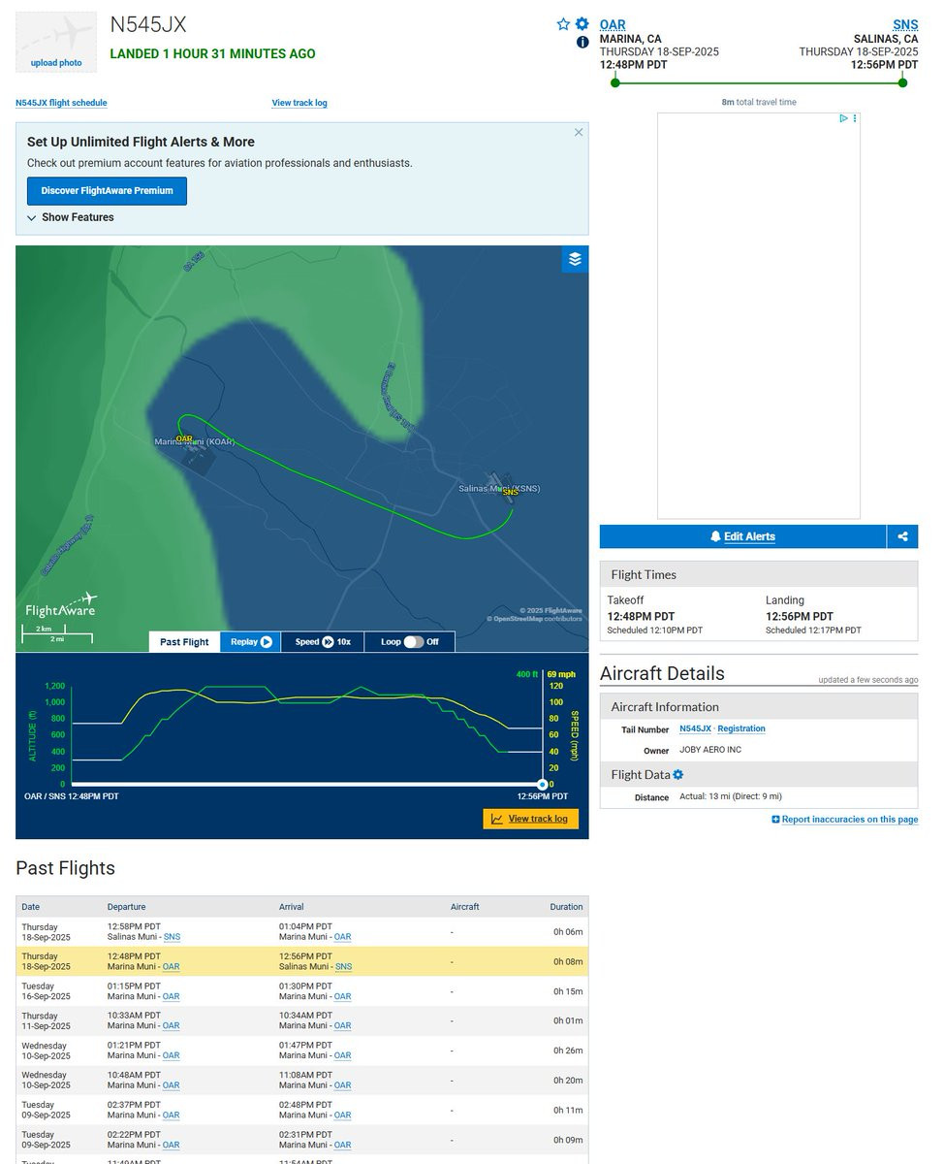Select the Past Flight tab
This screenshot has width=944, height=1164.
click(x=184, y=642)
